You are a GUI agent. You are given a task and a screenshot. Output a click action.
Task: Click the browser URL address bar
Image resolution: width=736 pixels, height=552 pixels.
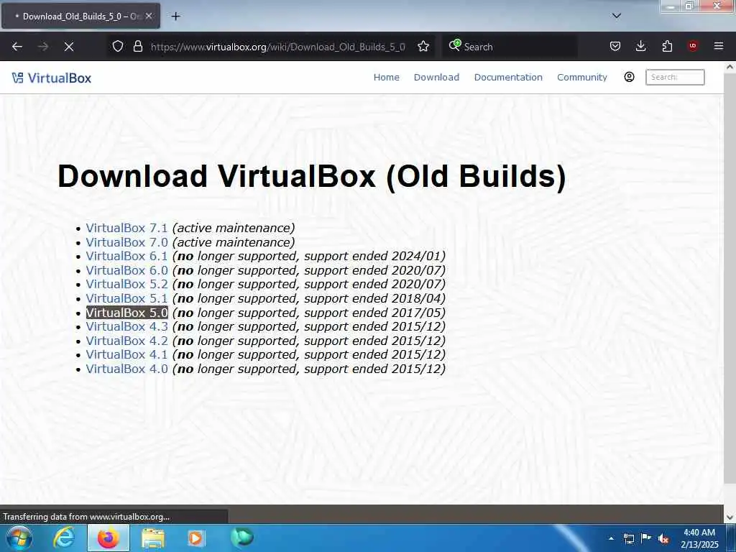click(277, 47)
